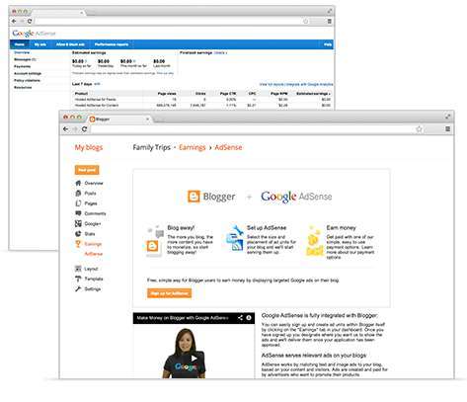Image resolution: width=467 pixels, height=402 pixels.
Task: Click Payments in the AdSense sidebar
Action: (x=22, y=66)
